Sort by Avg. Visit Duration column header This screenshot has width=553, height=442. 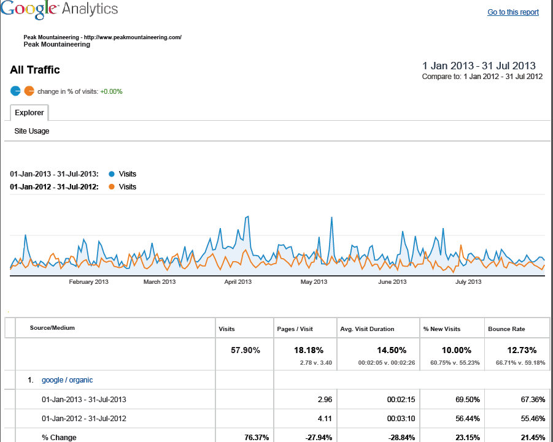point(367,329)
